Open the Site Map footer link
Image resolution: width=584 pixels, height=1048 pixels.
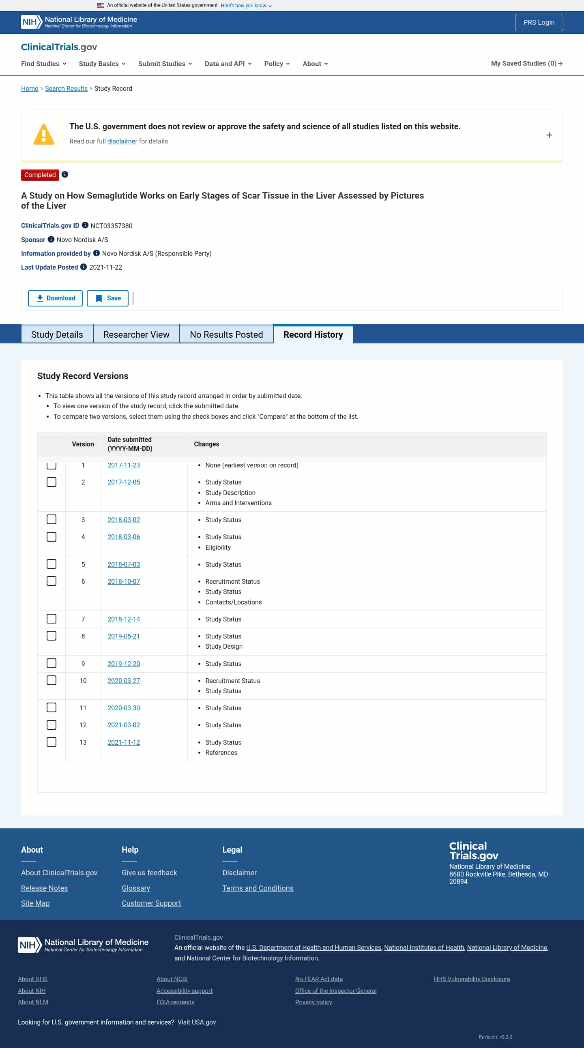35,903
